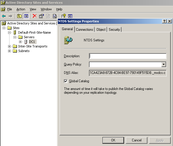Switch to the Connections tab
The height and width of the screenshot is (146, 173).
(x=85, y=30)
